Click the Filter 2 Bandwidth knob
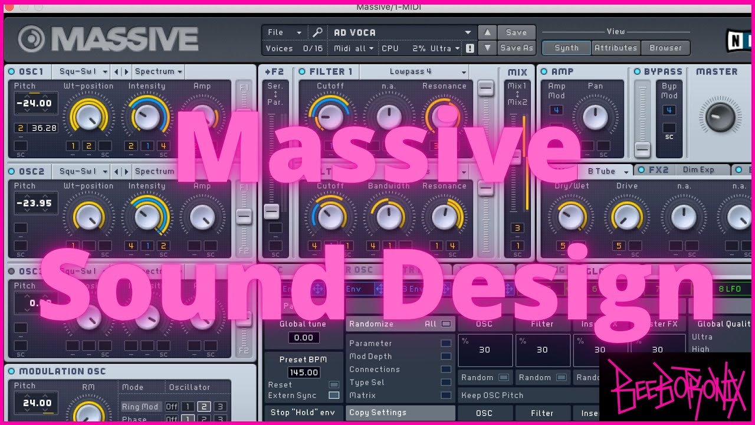Image resolution: width=755 pixels, height=425 pixels. point(389,217)
